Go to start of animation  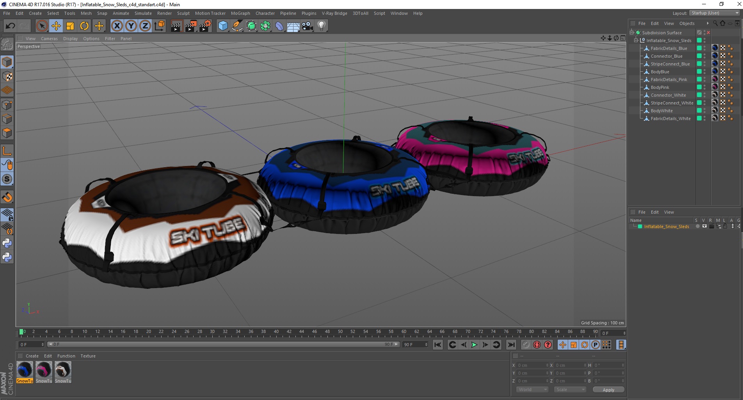(438, 345)
